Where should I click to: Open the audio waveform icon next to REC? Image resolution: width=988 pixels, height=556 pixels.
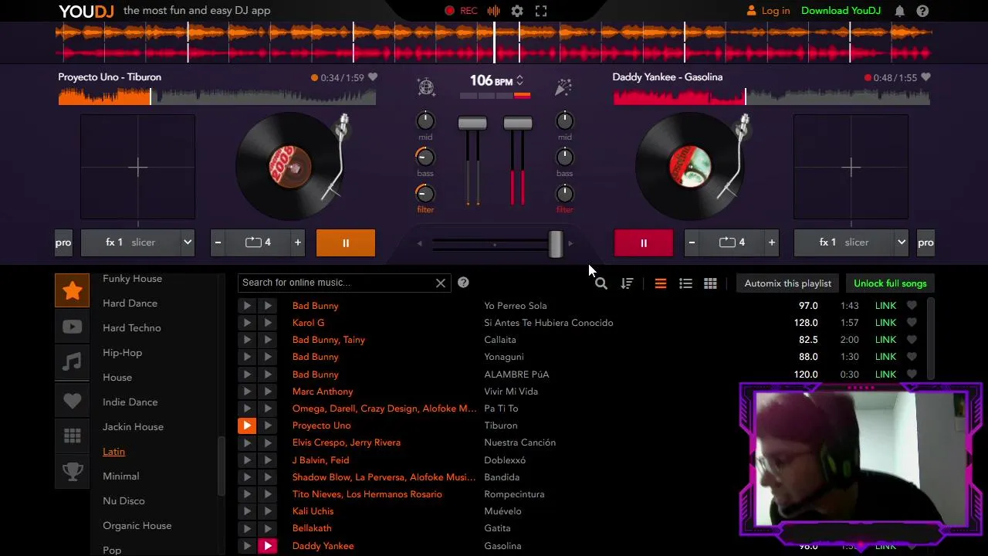pyautogui.click(x=493, y=11)
